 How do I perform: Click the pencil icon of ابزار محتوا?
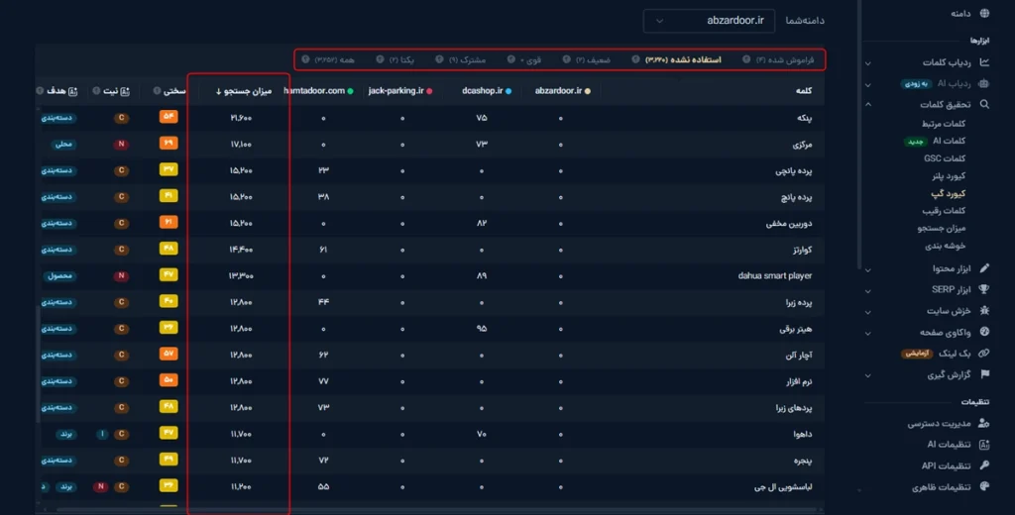[984, 267]
